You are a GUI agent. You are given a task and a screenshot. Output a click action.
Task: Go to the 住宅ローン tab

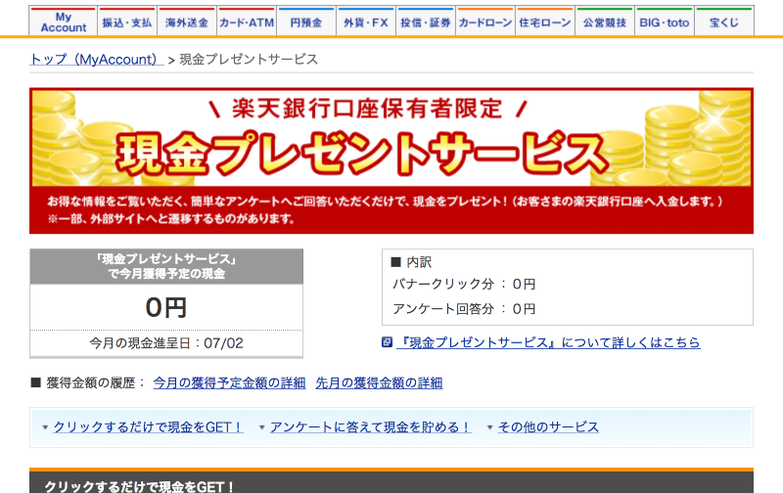pos(545,22)
